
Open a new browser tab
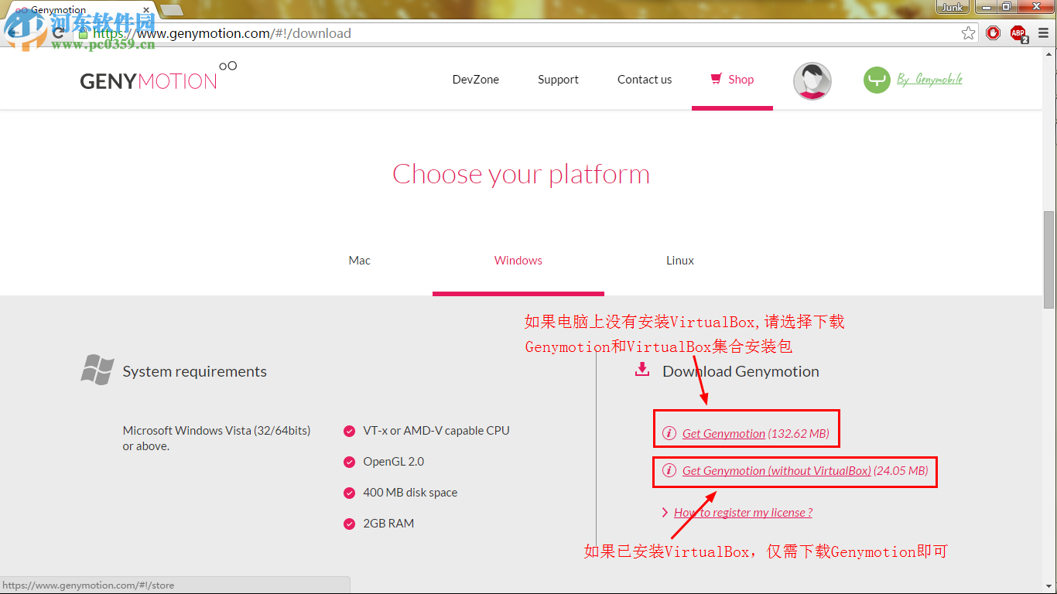click(171, 10)
